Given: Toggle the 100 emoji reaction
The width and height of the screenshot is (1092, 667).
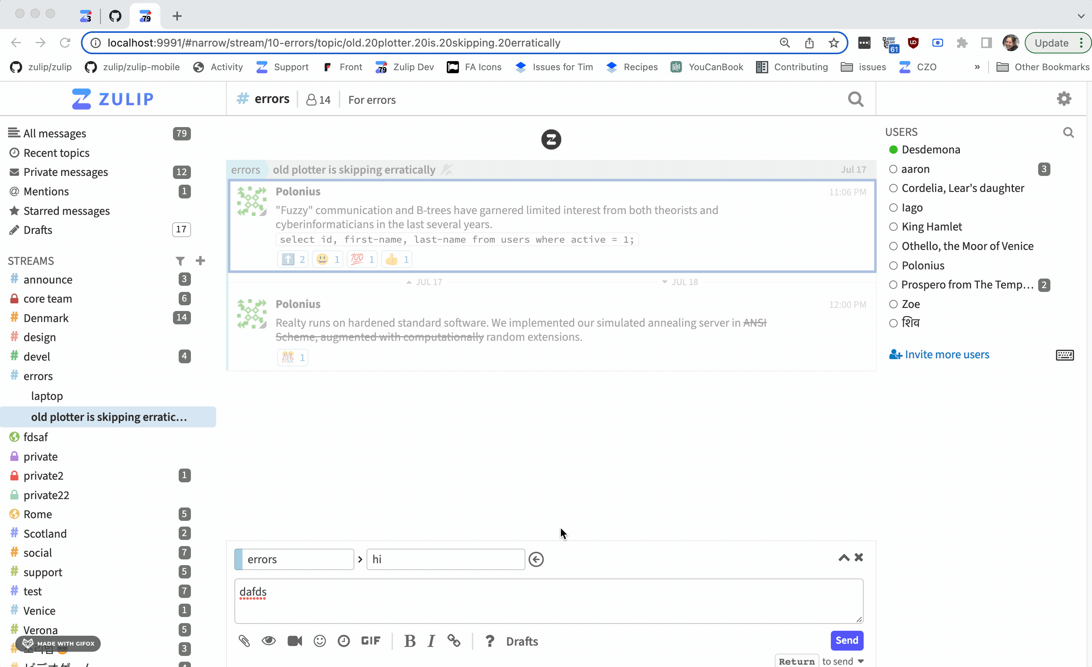Looking at the screenshot, I should 362,259.
